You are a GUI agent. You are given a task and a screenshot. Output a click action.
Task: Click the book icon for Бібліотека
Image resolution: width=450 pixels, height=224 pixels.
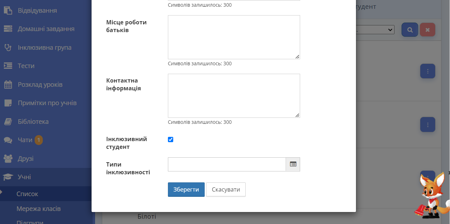point(8,122)
